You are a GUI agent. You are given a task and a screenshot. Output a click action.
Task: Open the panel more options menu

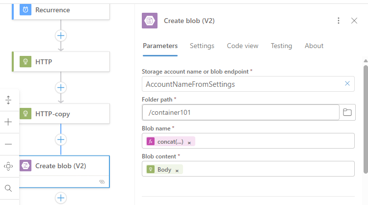pyautogui.click(x=339, y=21)
